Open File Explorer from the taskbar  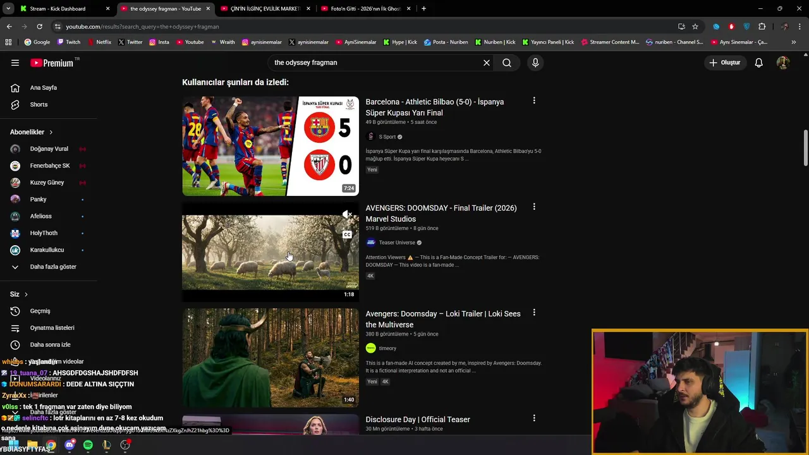tap(32, 445)
